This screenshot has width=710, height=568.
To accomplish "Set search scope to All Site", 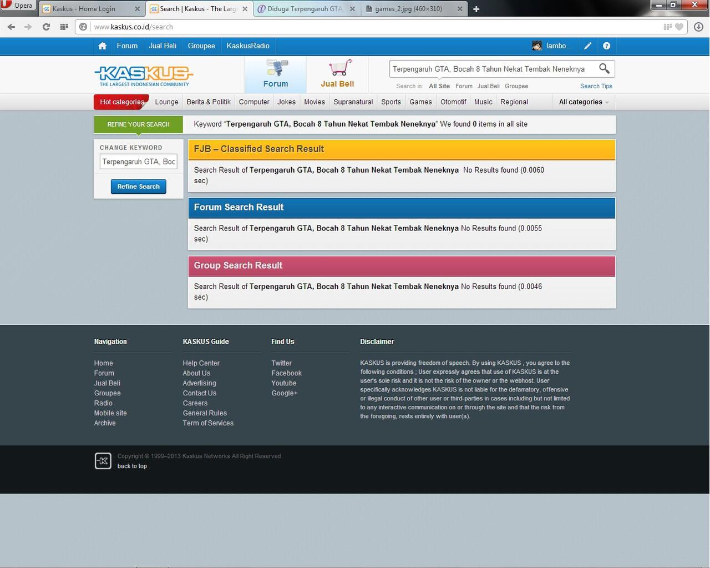I will click(x=439, y=86).
